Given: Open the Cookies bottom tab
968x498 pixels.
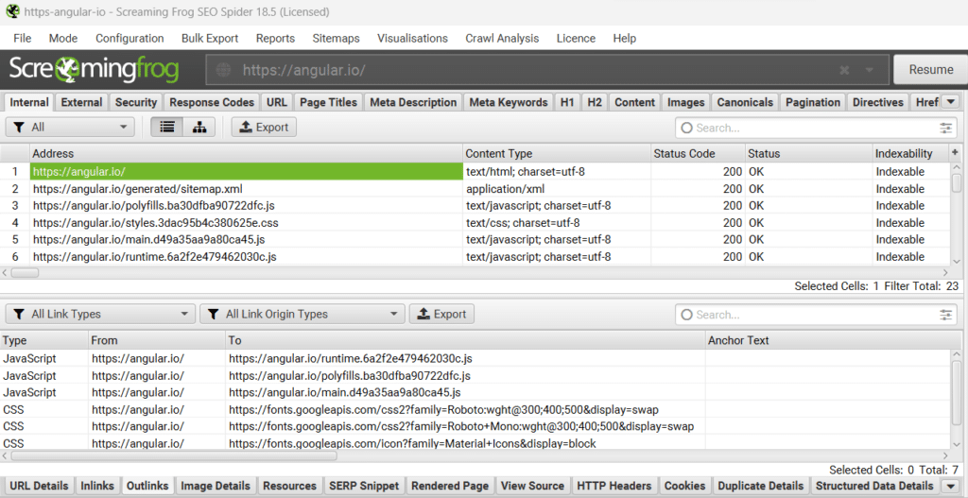Looking at the screenshot, I should (x=684, y=487).
